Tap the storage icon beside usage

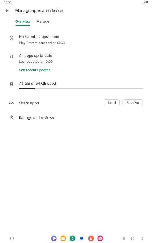point(11,84)
